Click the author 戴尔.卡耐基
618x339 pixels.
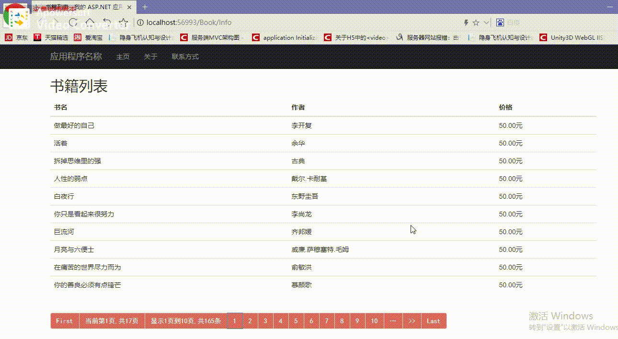coord(309,179)
